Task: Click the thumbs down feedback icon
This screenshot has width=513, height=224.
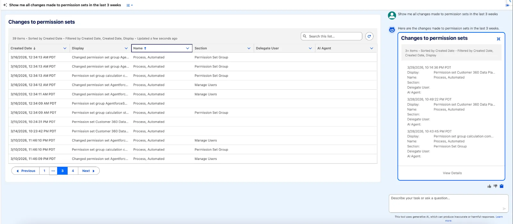Action: pyautogui.click(x=495, y=186)
